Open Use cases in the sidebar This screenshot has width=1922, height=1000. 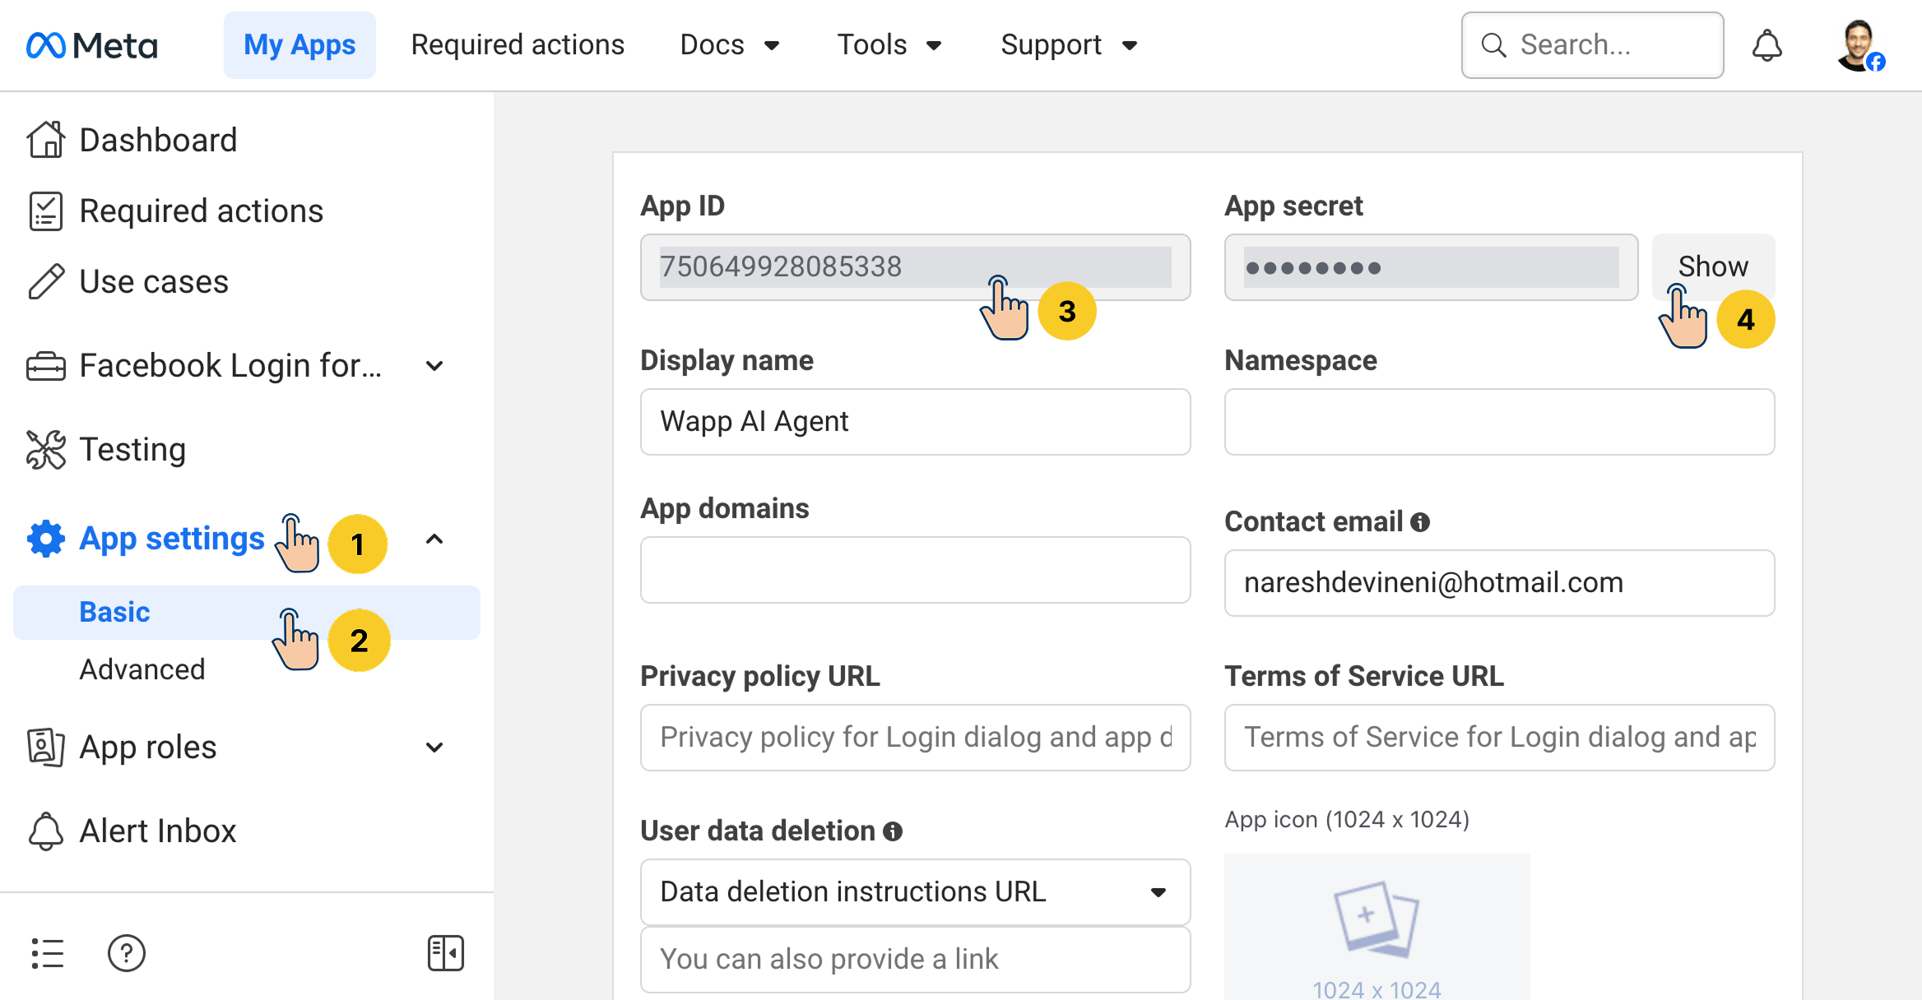point(154,282)
